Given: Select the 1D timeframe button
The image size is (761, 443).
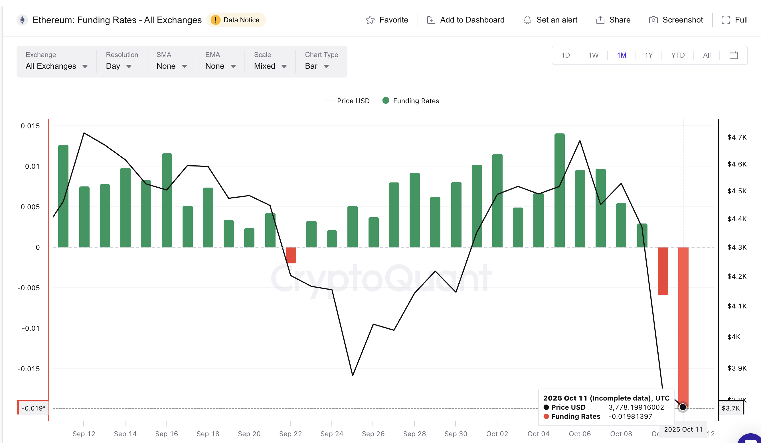Looking at the screenshot, I should pos(565,55).
